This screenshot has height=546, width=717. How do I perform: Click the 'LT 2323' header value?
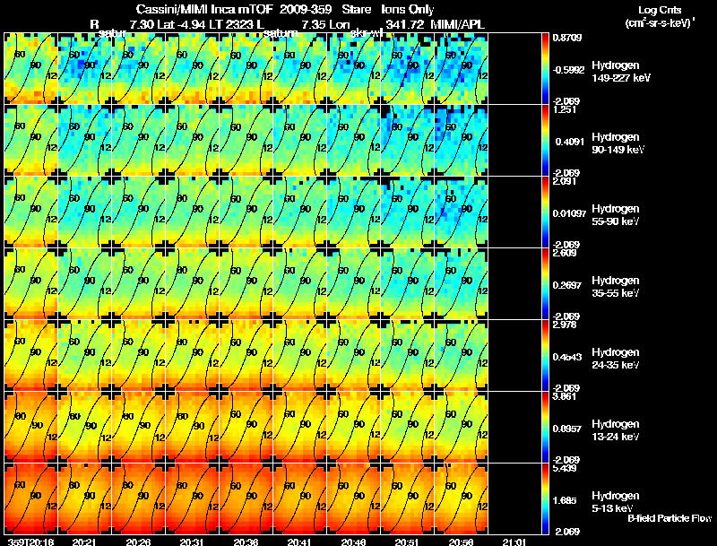click(x=232, y=24)
